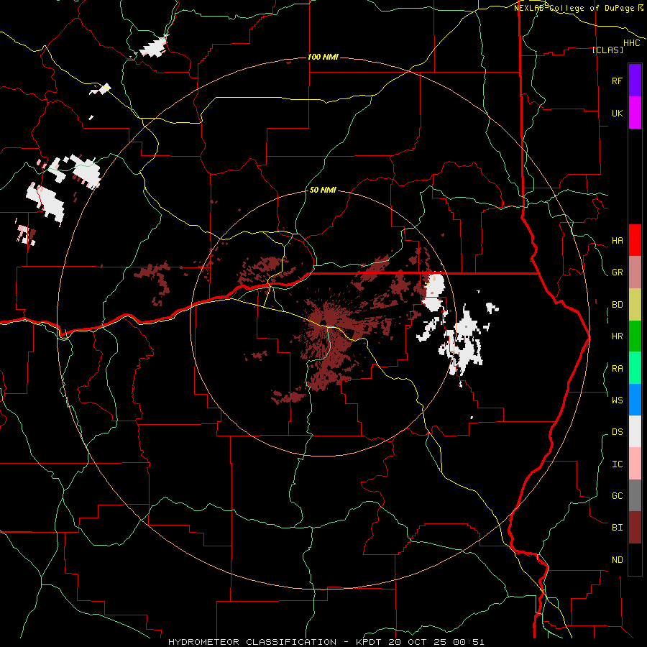This screenshot has height=647, width=647.
Task: Select the GR legend color block
Action: click(635, 272)
